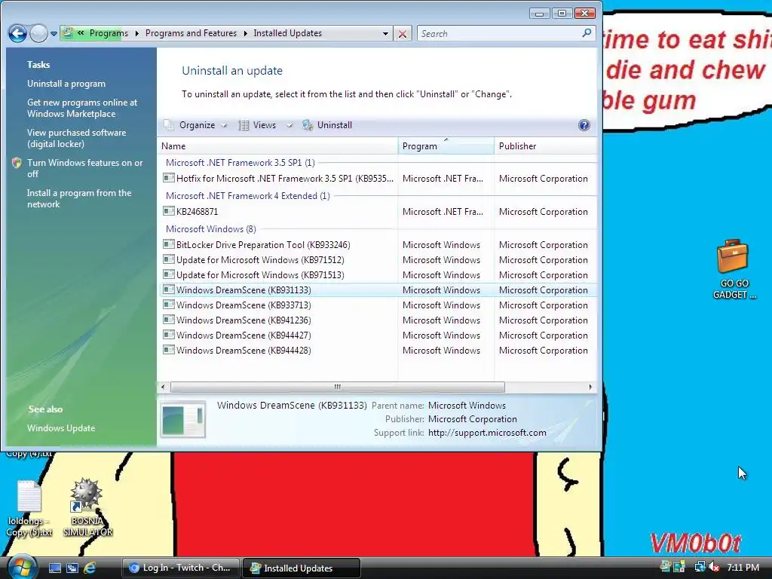Switch to Installed Updates taskbar button
772x579 pixels.
click(302, 568)
